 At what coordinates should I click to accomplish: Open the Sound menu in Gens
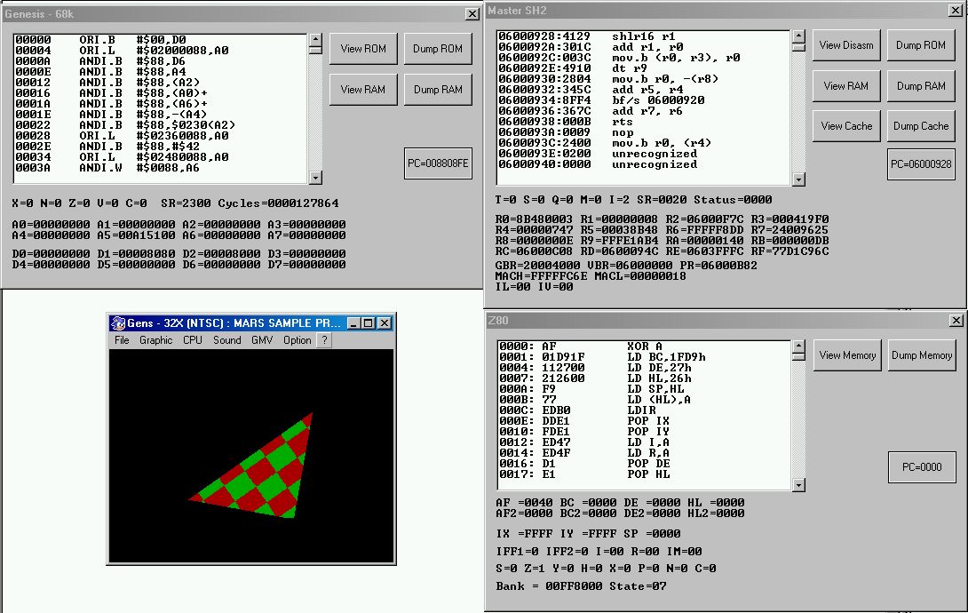[227, 340]
